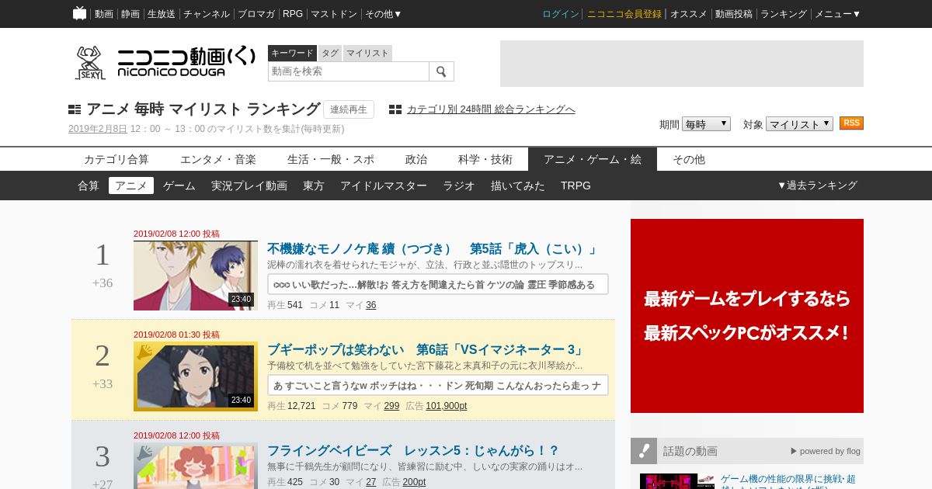Open チャンネル in top navigation
The image size is (932, 489).
click(207, 14)
